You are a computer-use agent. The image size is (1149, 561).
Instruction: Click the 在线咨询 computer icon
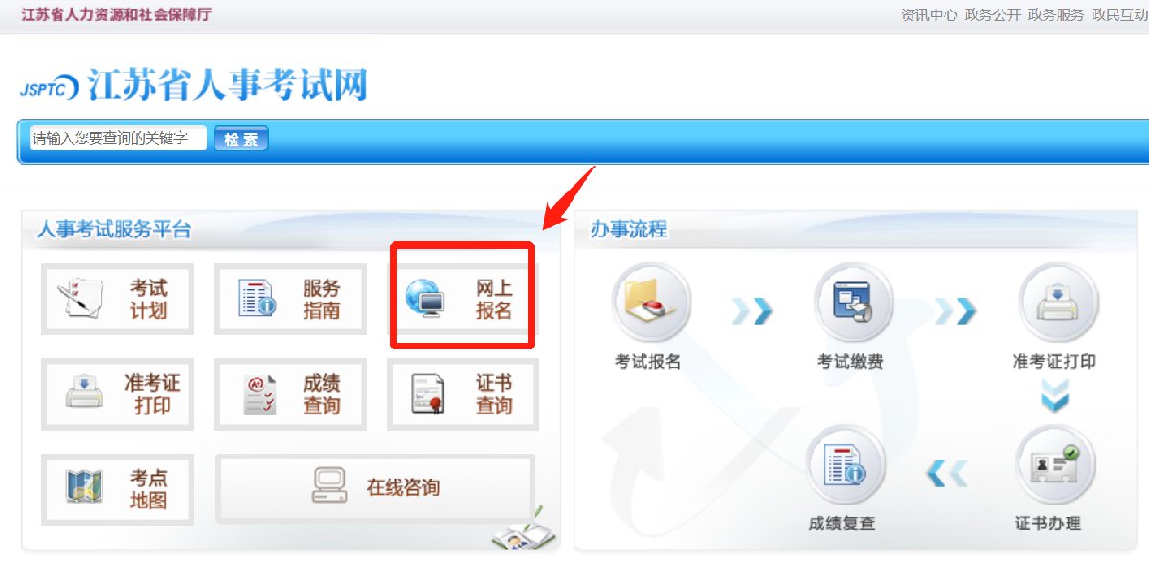pos(328,486)
